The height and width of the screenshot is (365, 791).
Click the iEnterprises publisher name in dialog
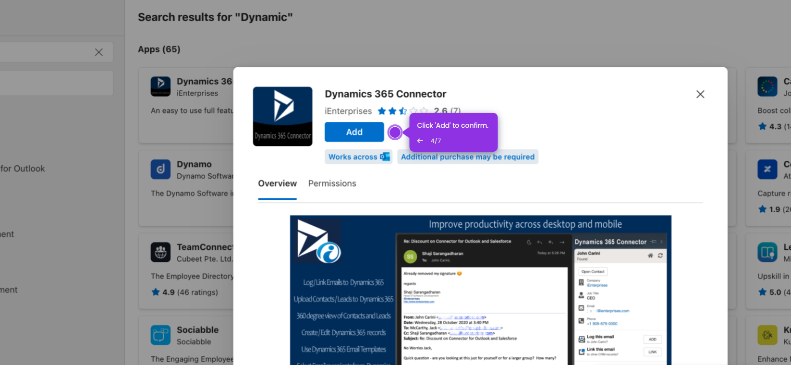tap(348, 111)
